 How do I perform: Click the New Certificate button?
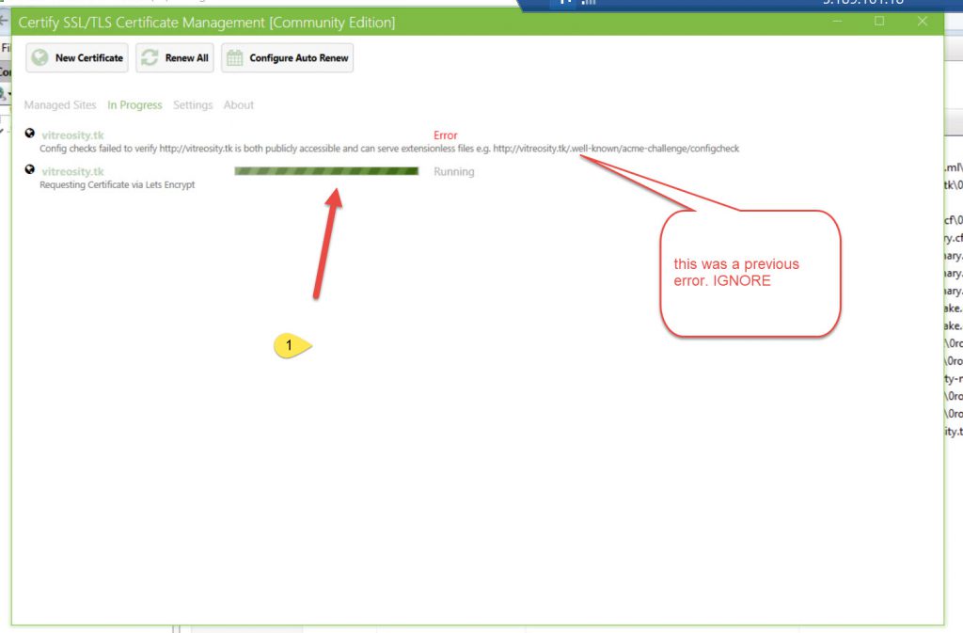(78, 58)
